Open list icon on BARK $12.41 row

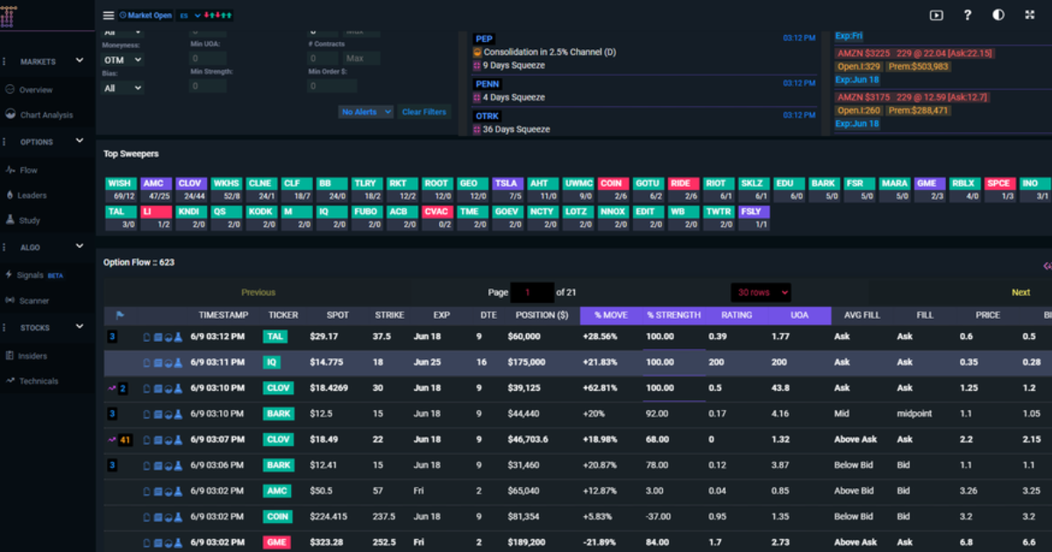157,465
